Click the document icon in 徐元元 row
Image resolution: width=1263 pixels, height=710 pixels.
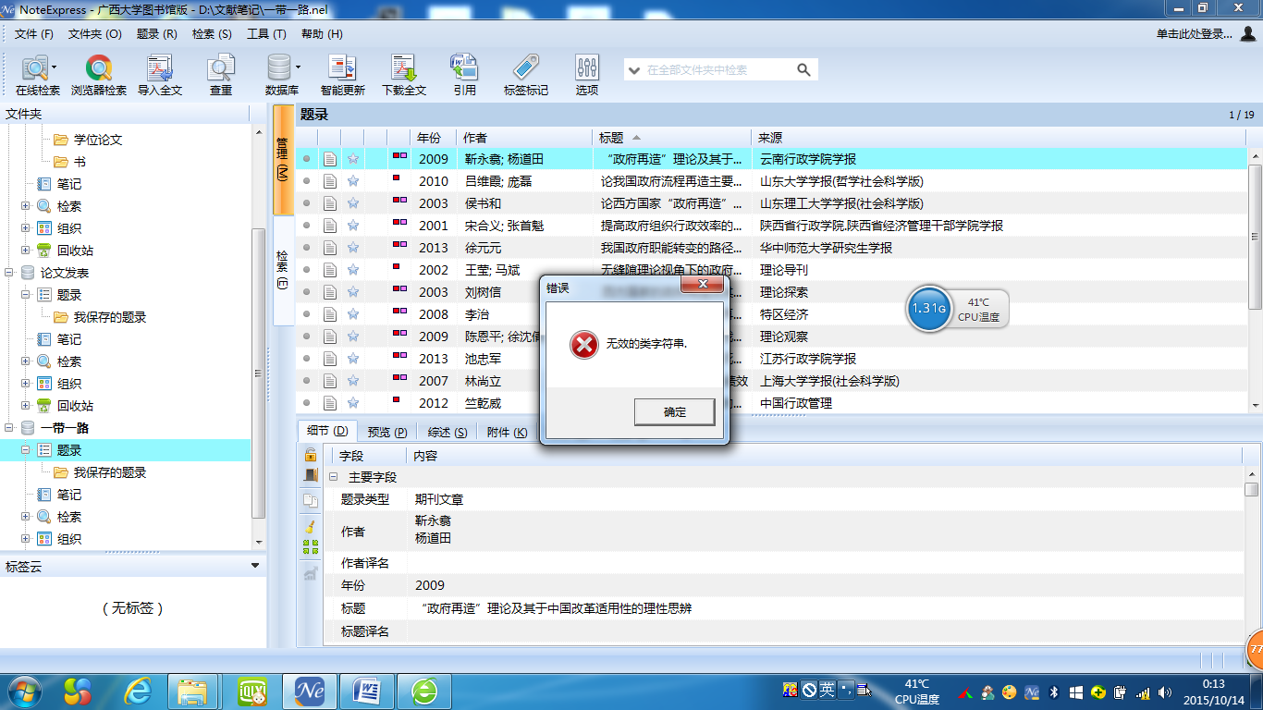pyautogui.click(x=330, y=248)
